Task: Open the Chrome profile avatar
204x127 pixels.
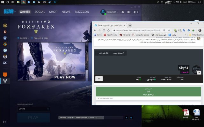Action: 200,30
